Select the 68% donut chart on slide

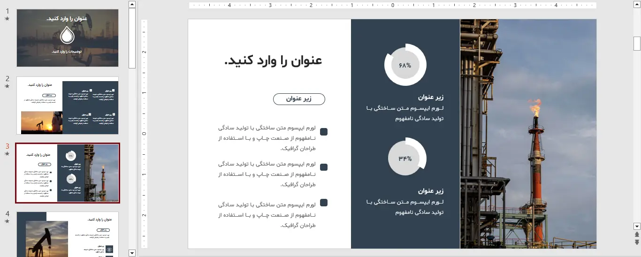[x=405, y=65]
